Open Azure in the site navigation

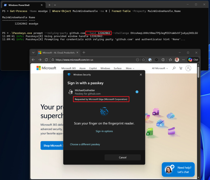click(82, 68)
